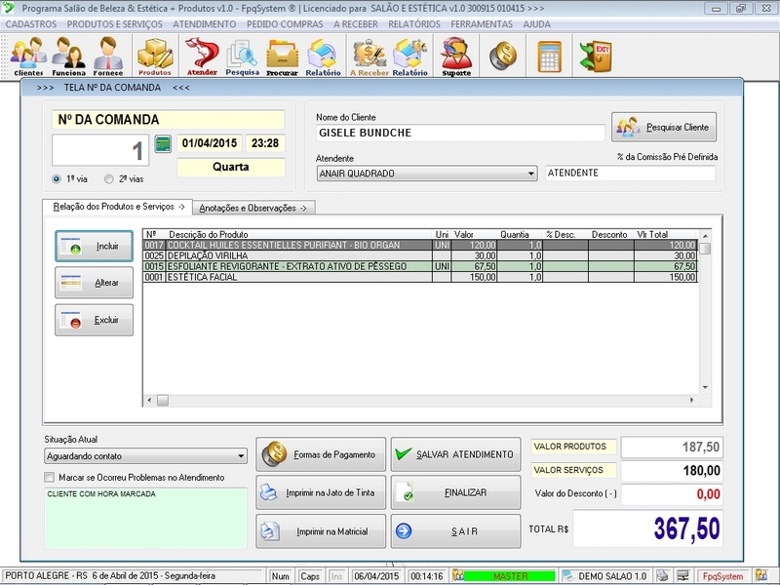Screen dimensions: 780x585
Task: Switch to Anotações e Observações tab
Action: [253, 208]
